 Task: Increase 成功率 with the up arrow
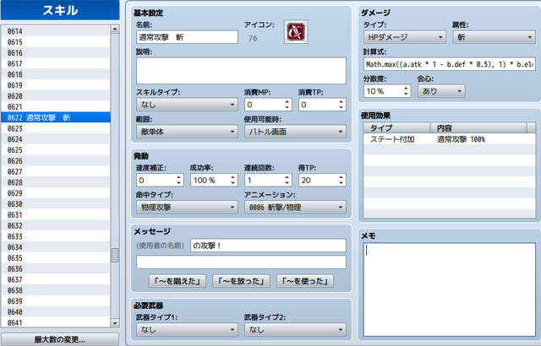[233, 178]
